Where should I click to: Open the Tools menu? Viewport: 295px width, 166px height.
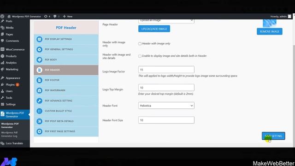[x=9, y=98]
